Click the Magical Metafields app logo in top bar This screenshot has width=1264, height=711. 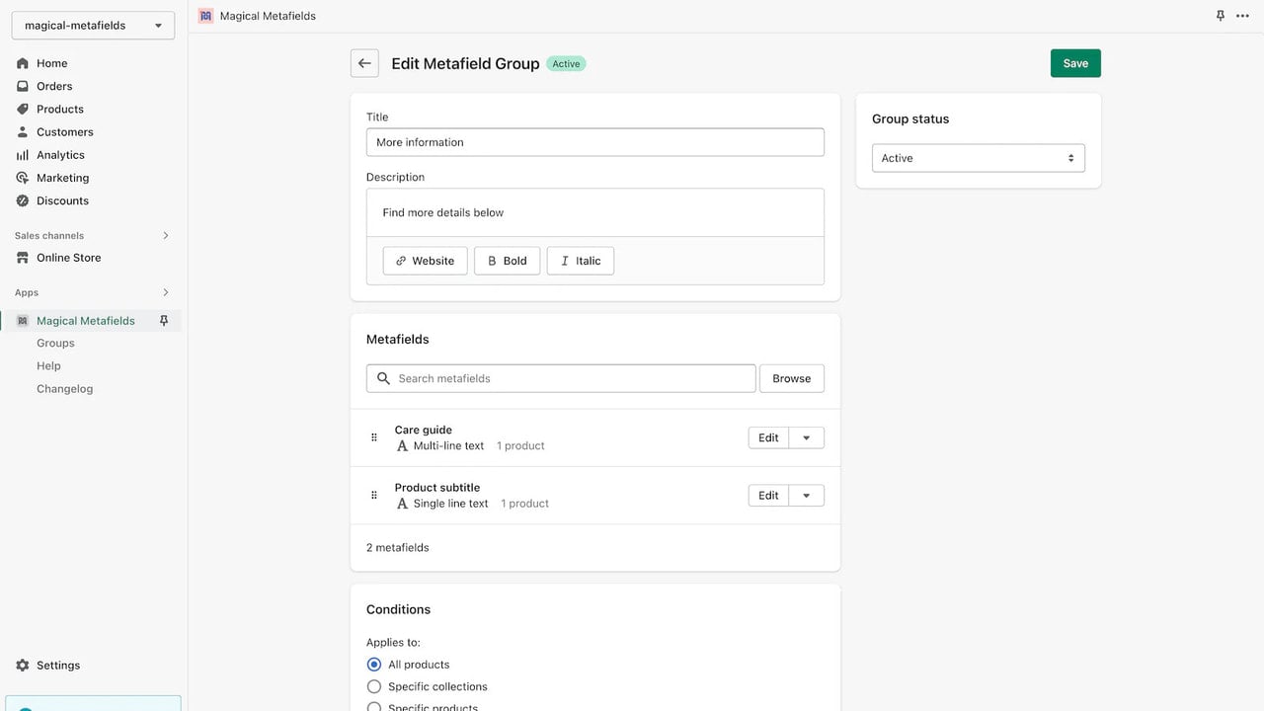coord(205,16)
